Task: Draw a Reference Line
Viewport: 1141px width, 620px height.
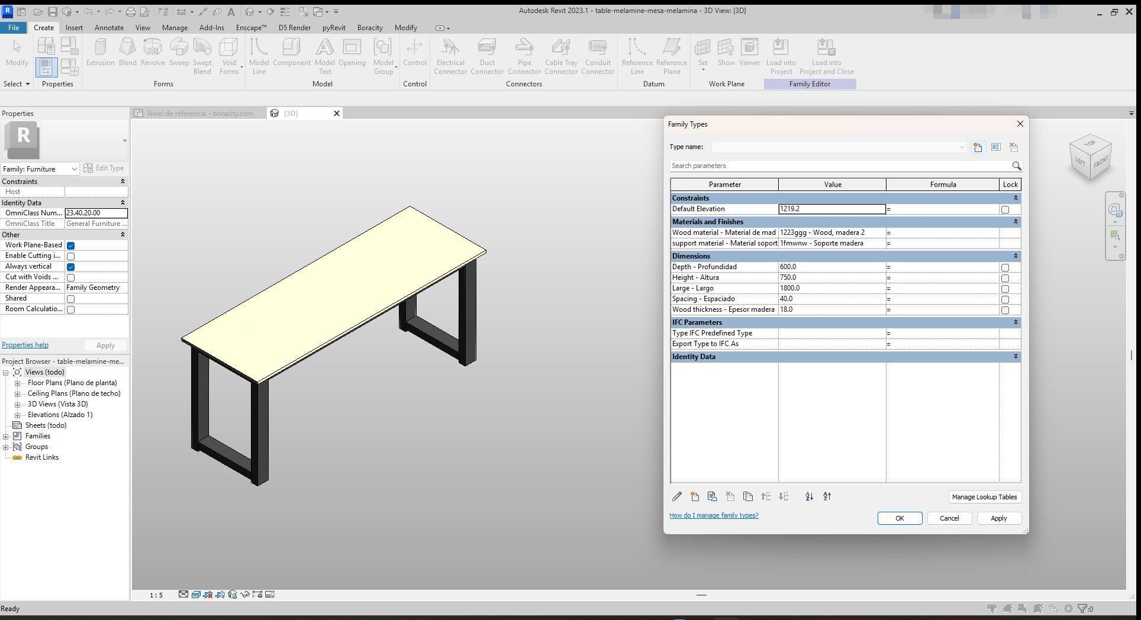Action: click(x=637, y=56)
